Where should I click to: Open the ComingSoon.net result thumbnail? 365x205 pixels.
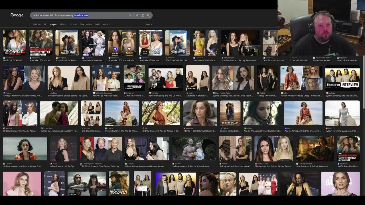pos(315,148)
